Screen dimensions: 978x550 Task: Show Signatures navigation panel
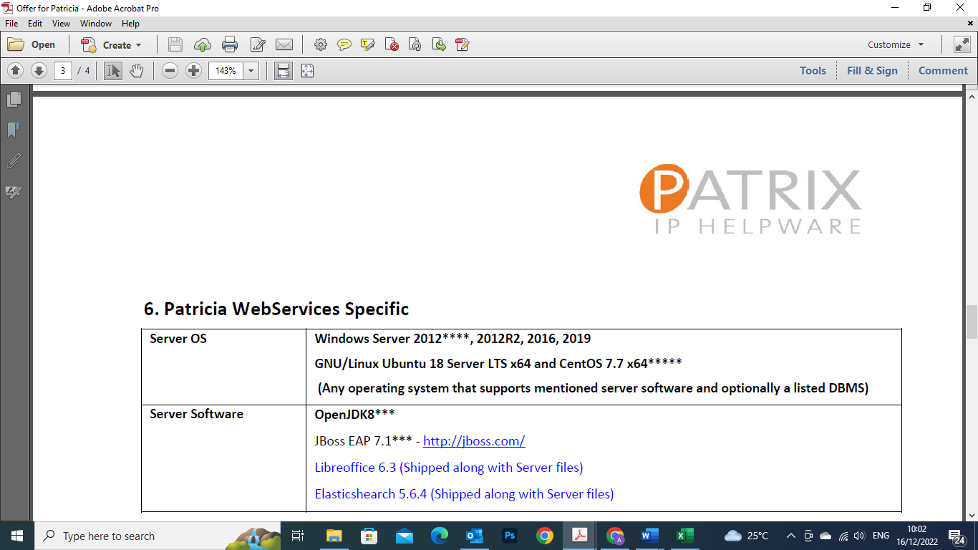tap(13, 191)
